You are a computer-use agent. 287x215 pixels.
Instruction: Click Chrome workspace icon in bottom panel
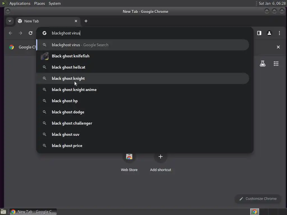click(x=254, y=212)
